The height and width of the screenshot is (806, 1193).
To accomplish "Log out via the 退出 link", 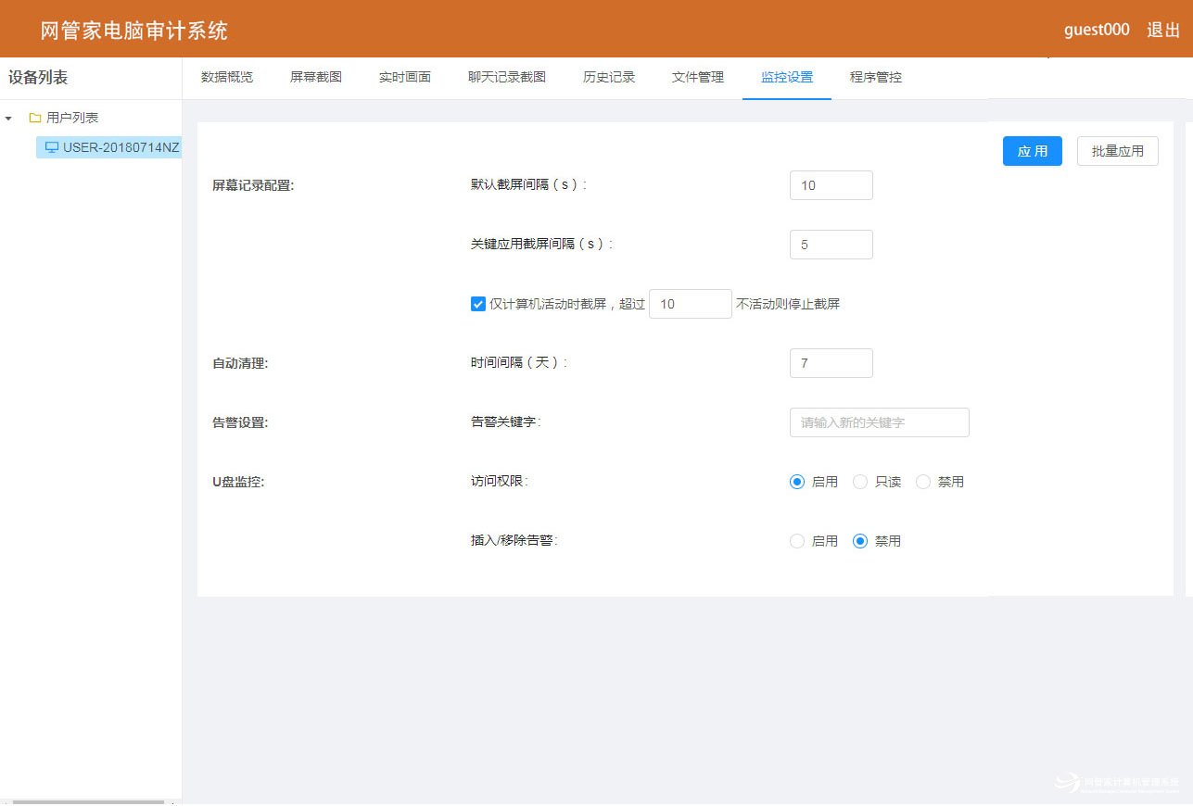I will [x=1163, y=30].
